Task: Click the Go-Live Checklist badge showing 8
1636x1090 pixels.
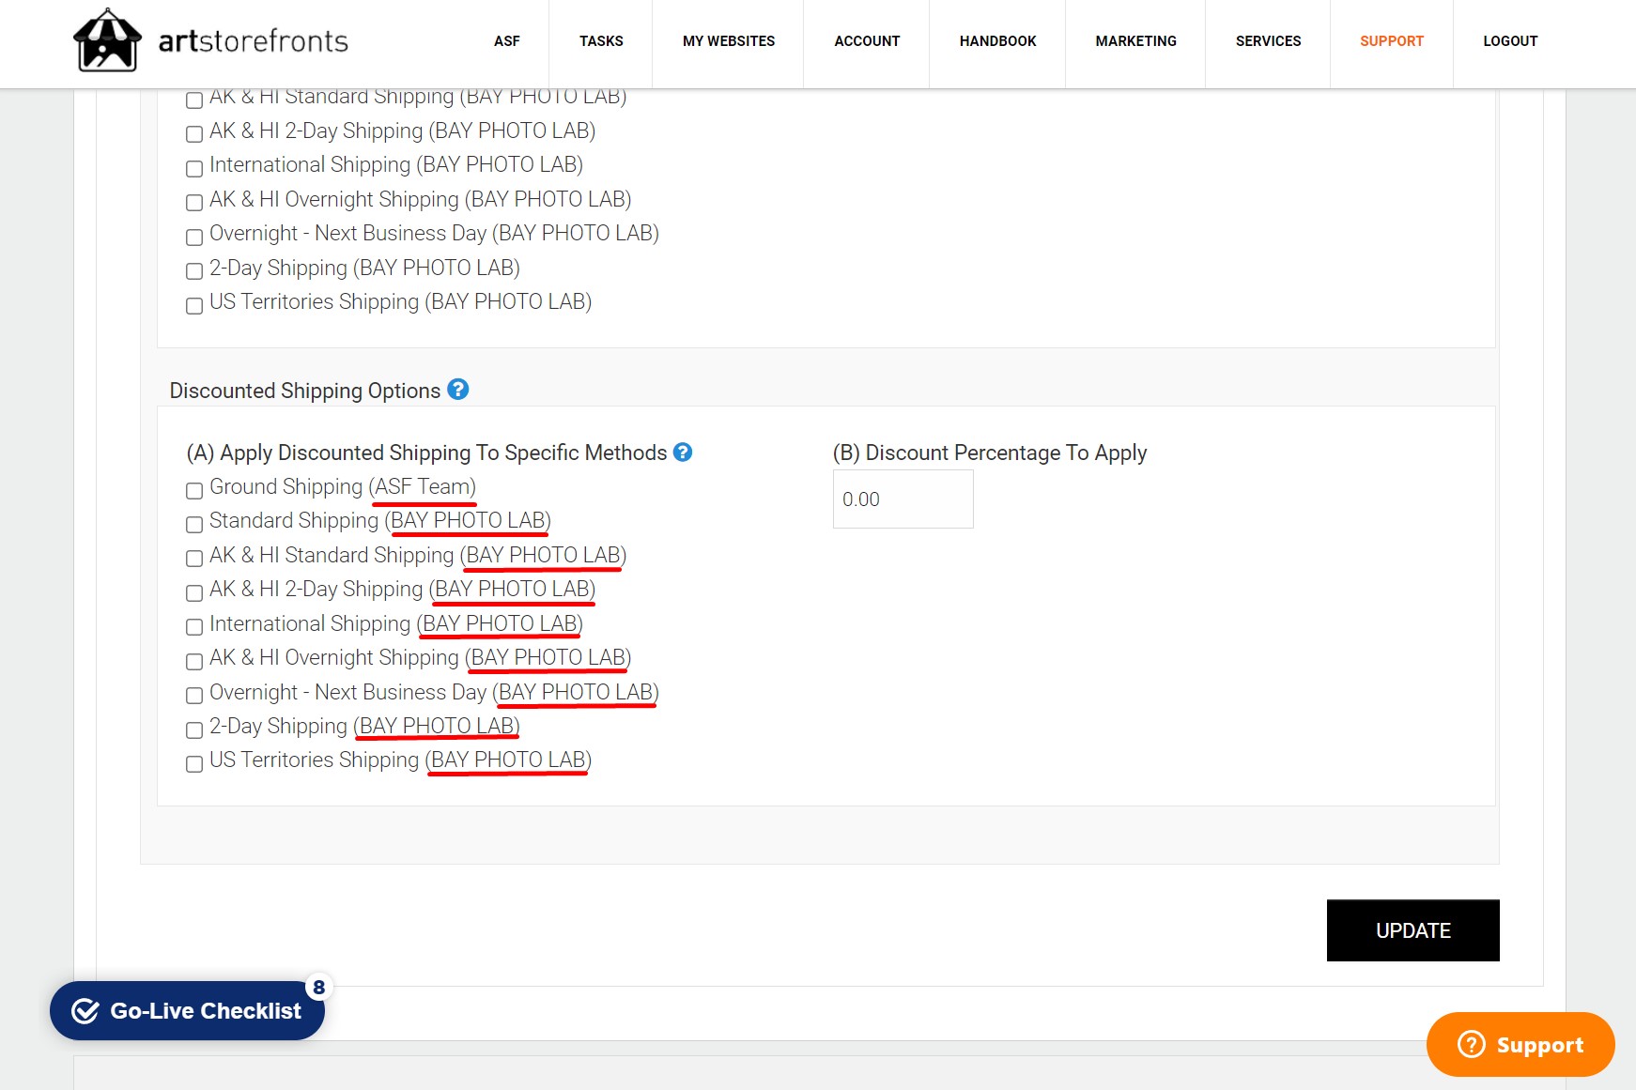Action: point(319,987)
